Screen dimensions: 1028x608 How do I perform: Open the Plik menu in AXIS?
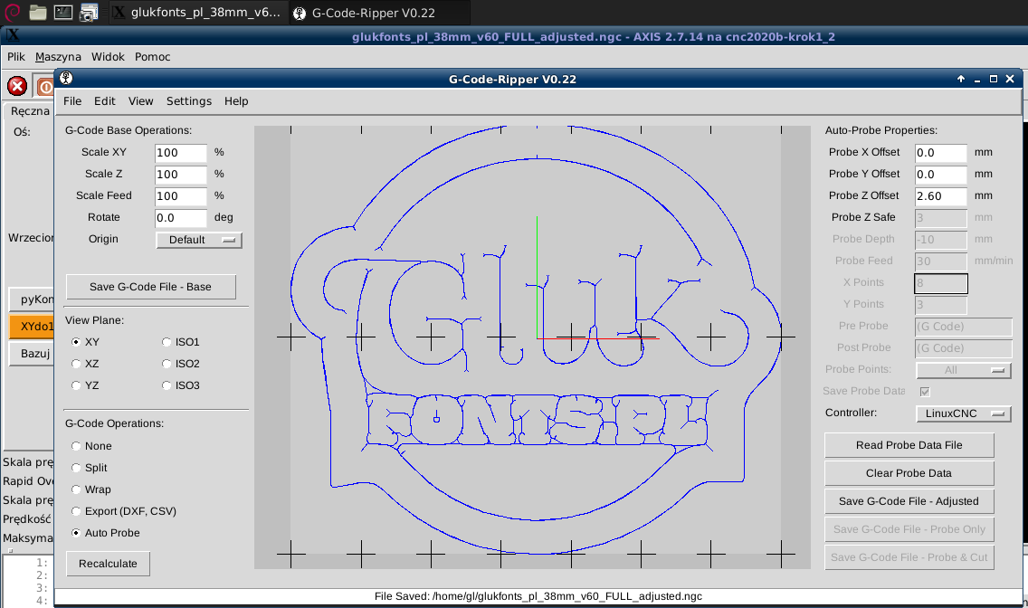15,56
